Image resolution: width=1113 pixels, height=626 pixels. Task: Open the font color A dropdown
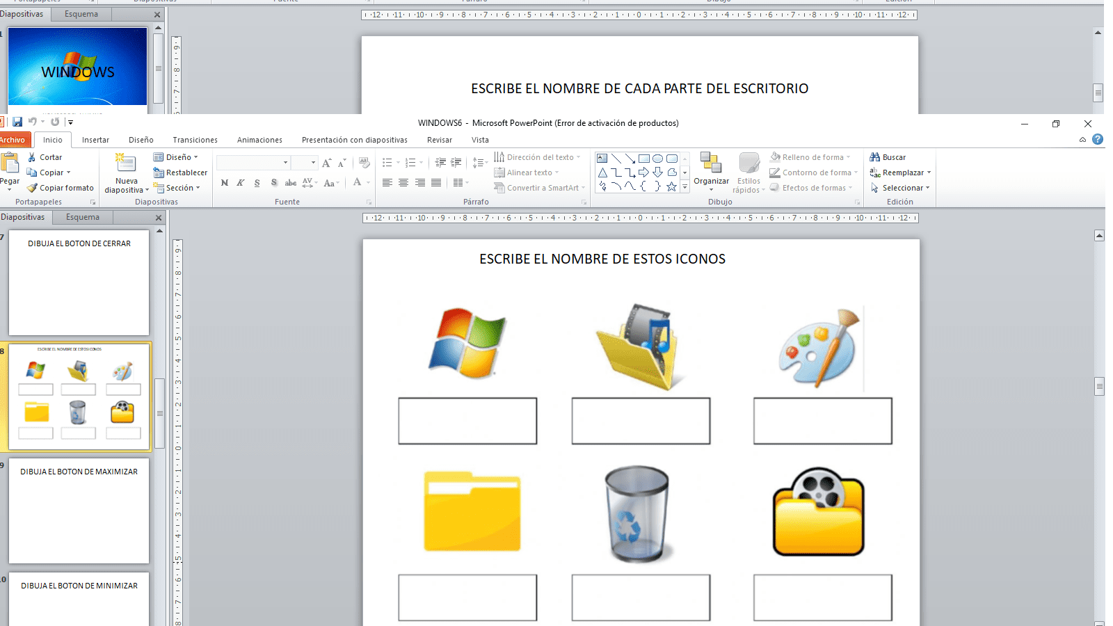(x=369, y=183)
